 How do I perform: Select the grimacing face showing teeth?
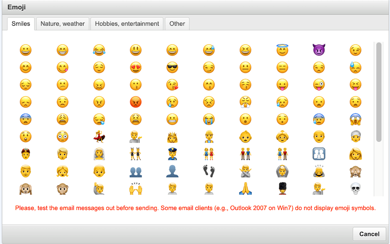173,119
